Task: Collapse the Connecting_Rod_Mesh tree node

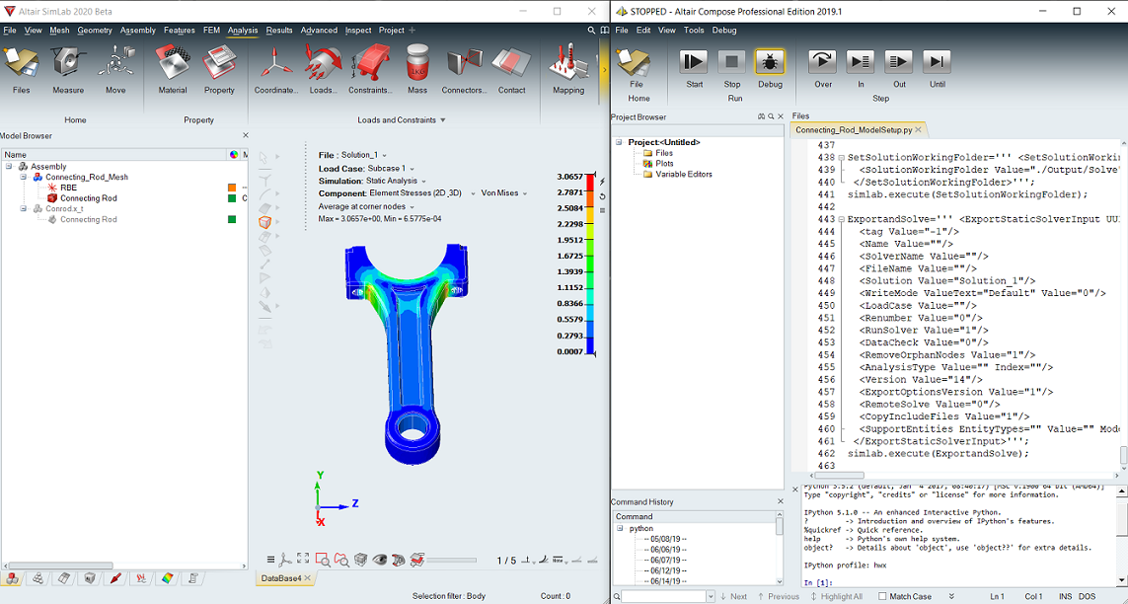Action: 23,178
